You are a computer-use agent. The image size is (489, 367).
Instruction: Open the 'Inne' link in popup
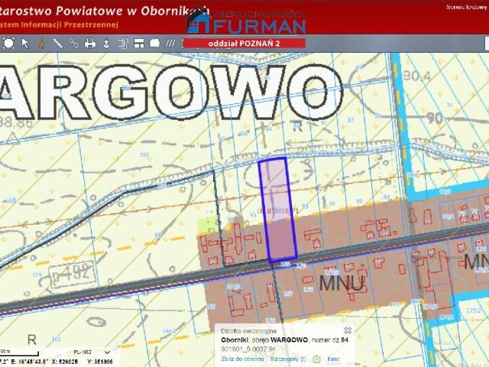pyautogui.click(x=333, y=359)
